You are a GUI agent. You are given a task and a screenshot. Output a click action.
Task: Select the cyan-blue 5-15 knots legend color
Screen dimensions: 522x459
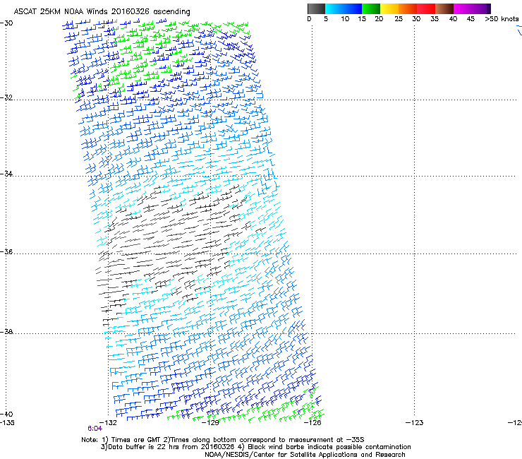[x=344, y=8]
